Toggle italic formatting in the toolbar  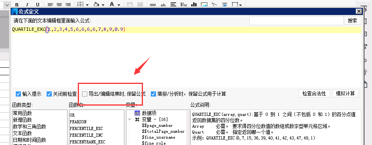click(27, 4)
